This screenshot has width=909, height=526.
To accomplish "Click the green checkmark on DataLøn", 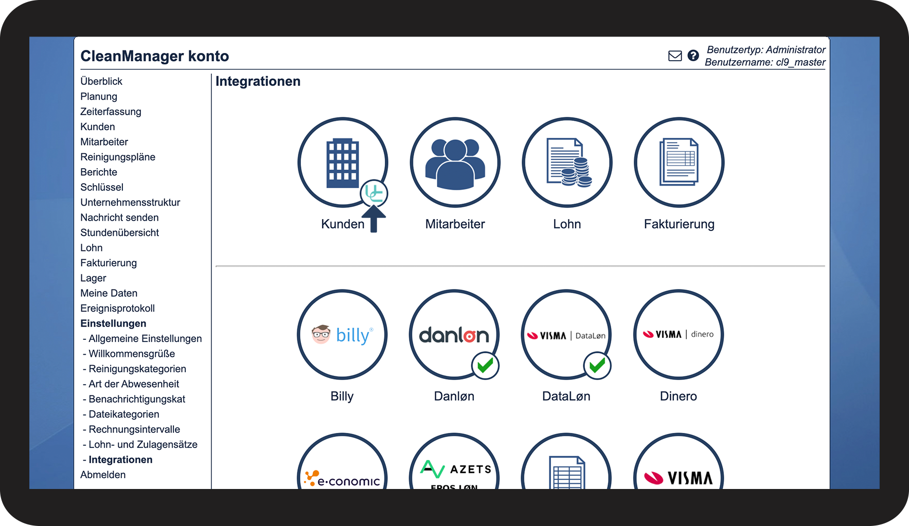I will (x=597, y=366).
